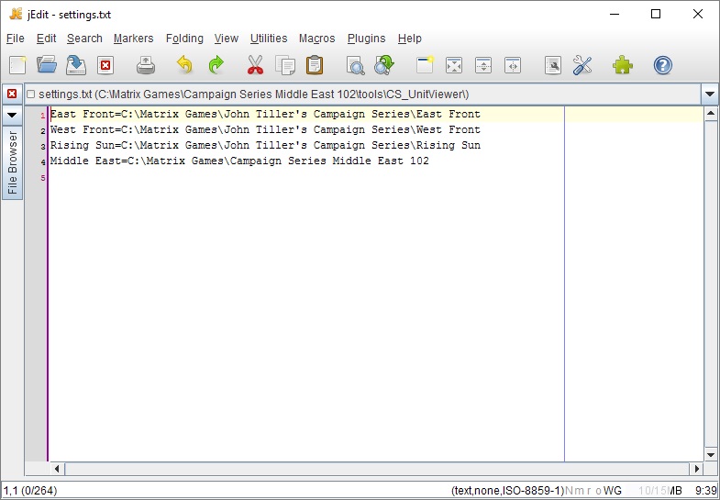
Task: Open the Help menu
Action: click(410, 39)
